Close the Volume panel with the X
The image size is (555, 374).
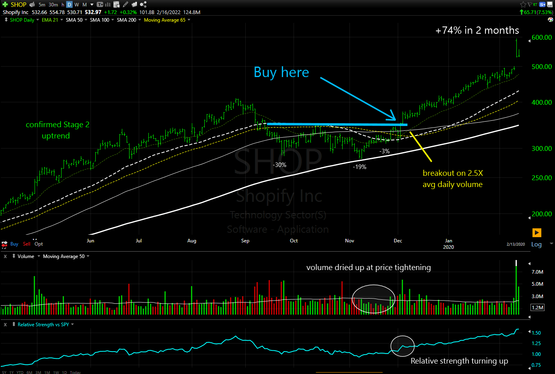point(4,256)
